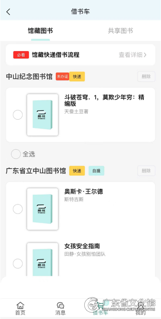This screenshot has height=319, width=161.
Task: Click 删除 for 中山纪念图书馆
Action: point(146,77)
